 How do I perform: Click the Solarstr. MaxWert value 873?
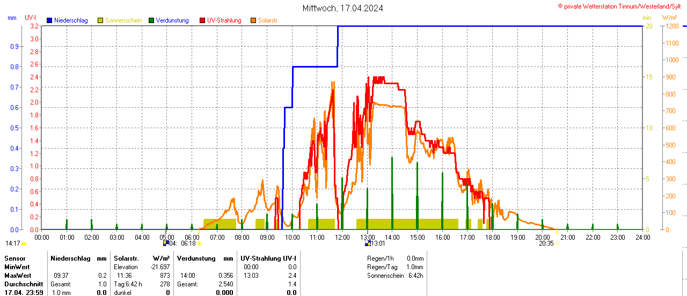[165, 276]
